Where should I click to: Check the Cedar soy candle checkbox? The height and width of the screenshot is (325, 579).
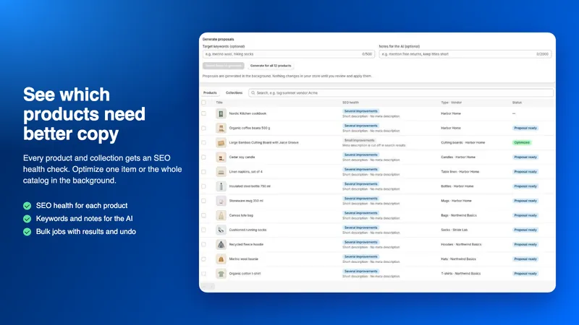point(204,157)
